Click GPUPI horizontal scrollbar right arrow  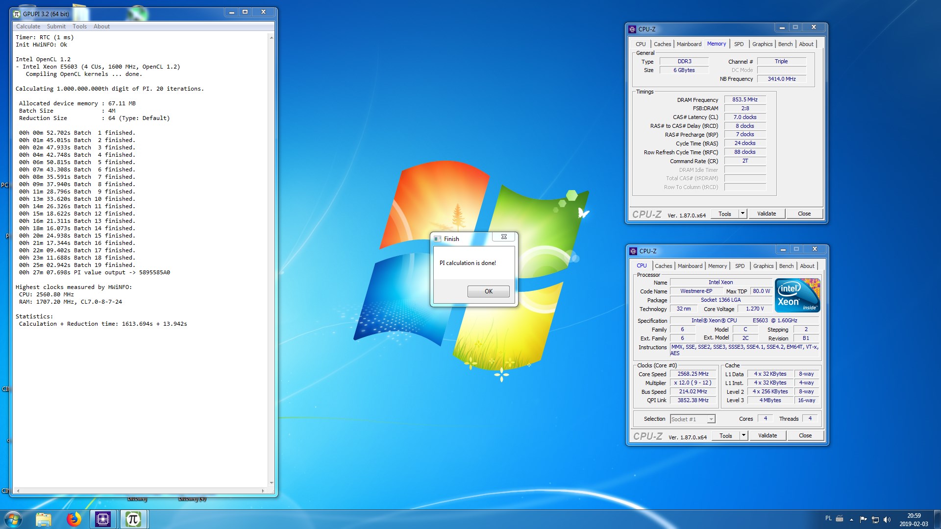coord(263,490)
